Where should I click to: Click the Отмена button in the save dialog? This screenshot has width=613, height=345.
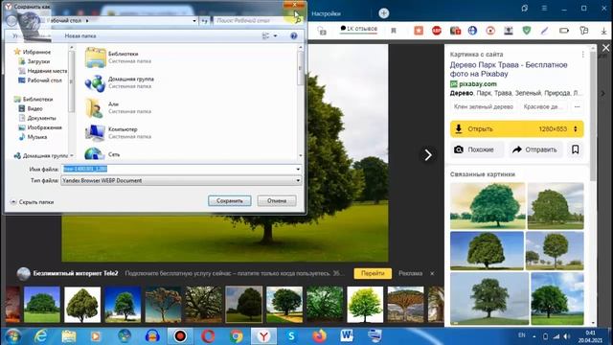(277, 200)
